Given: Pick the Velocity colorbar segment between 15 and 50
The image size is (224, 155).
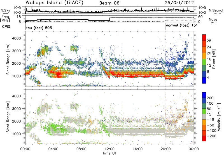Looking at the screenshot, I should pos(204,111).
